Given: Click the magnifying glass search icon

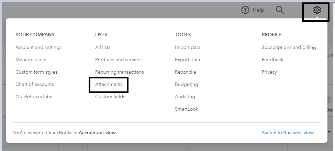Looking at the screenshot, I should coord(280,10).
